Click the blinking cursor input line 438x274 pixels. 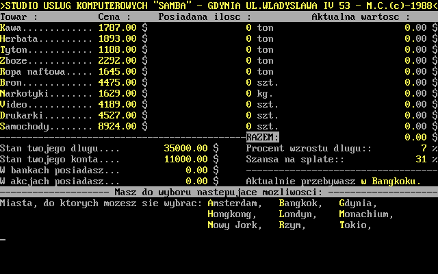tap(3, 240)
